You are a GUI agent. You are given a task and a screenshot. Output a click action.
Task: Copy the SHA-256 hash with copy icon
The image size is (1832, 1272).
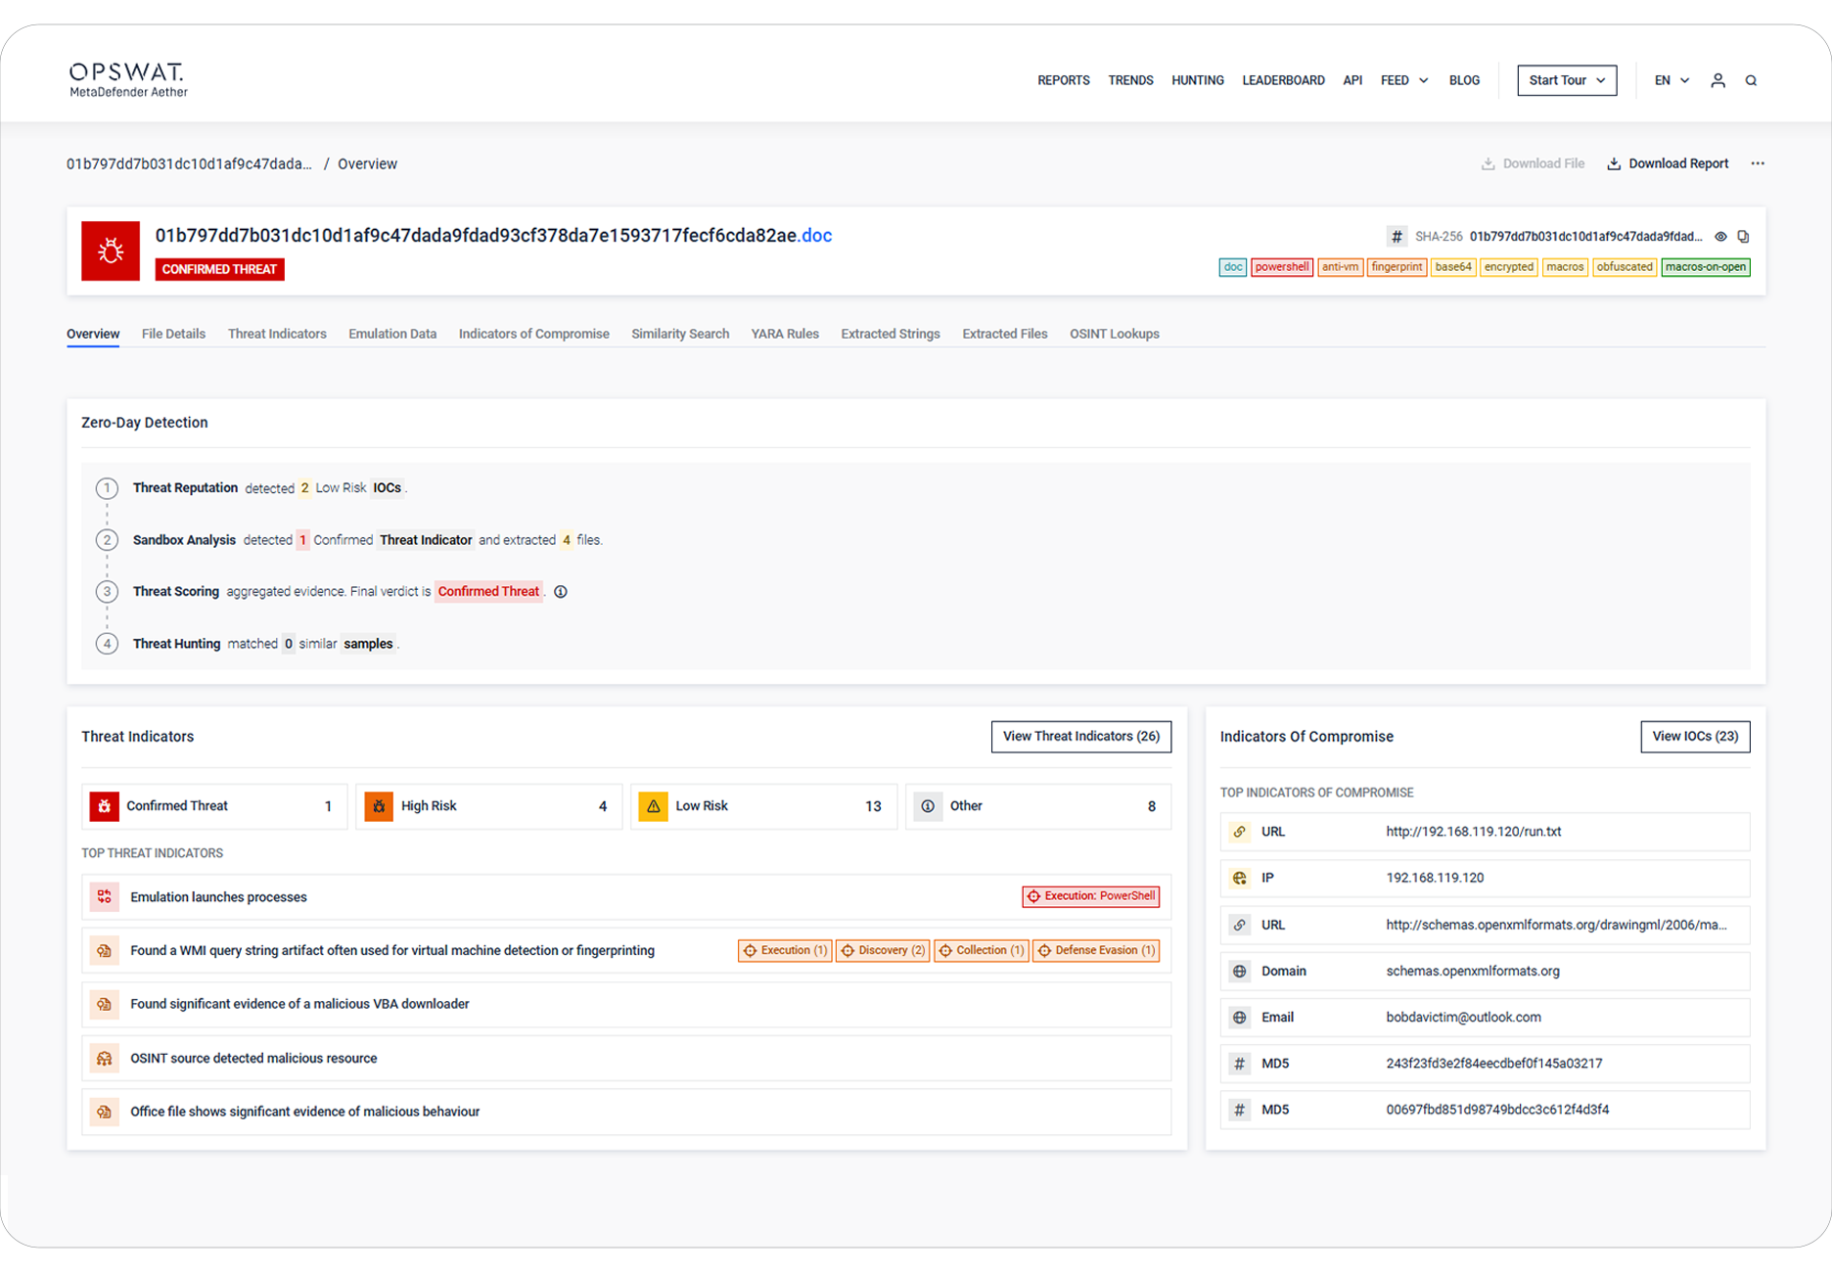click(1743, 237)
